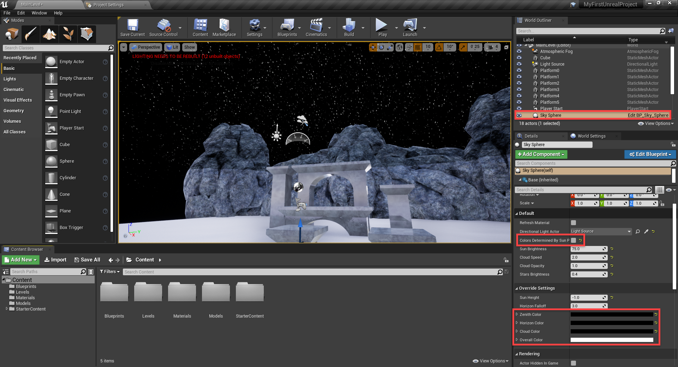Toggle Scale lock icon

662,203
